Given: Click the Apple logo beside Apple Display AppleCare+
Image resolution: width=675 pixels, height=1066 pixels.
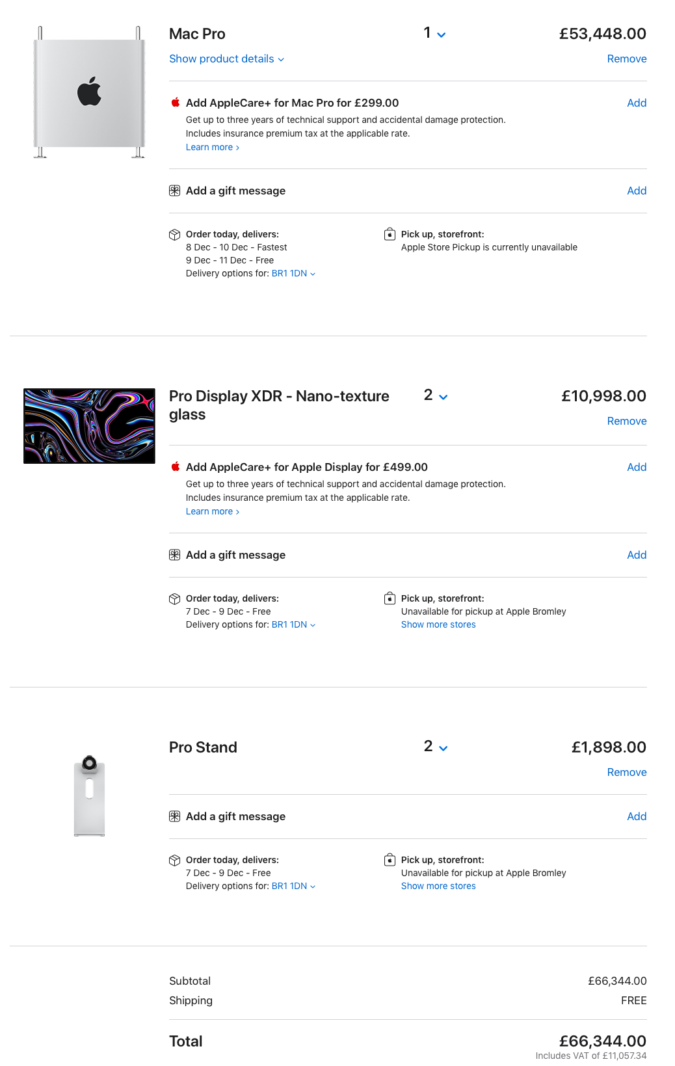Looking at the screenshot, I should (175, 466).
